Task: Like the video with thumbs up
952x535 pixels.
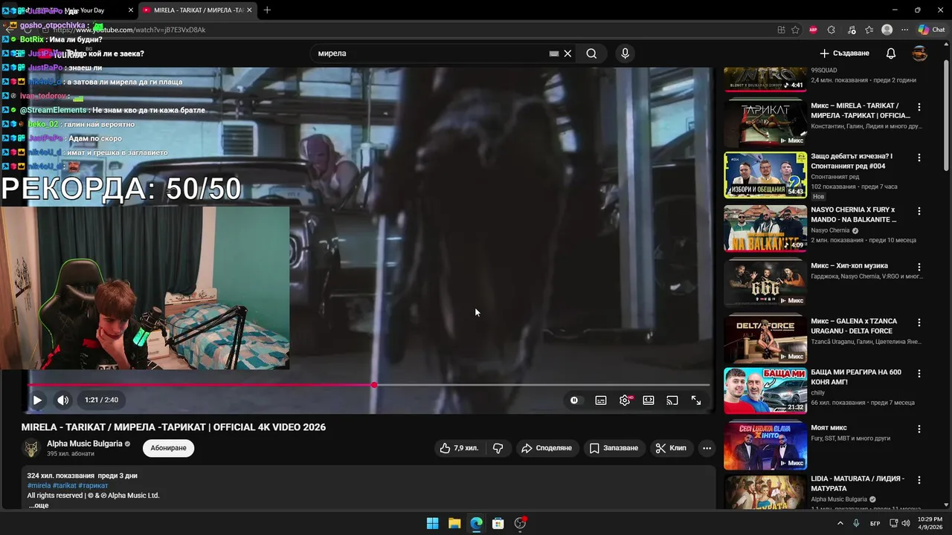Action: point(458,448)
